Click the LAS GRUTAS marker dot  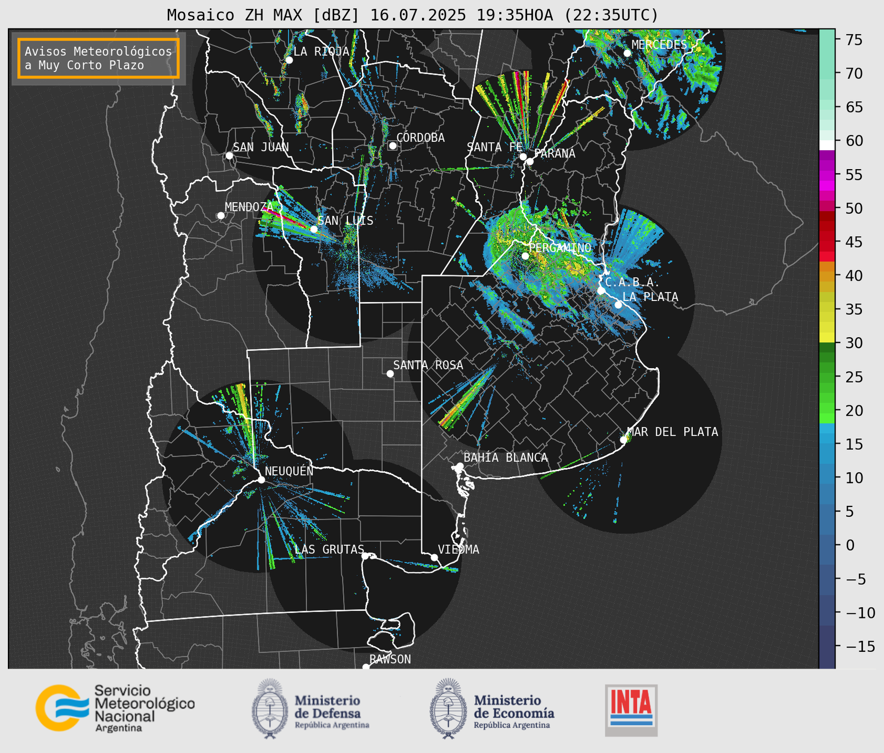(365, 556)
